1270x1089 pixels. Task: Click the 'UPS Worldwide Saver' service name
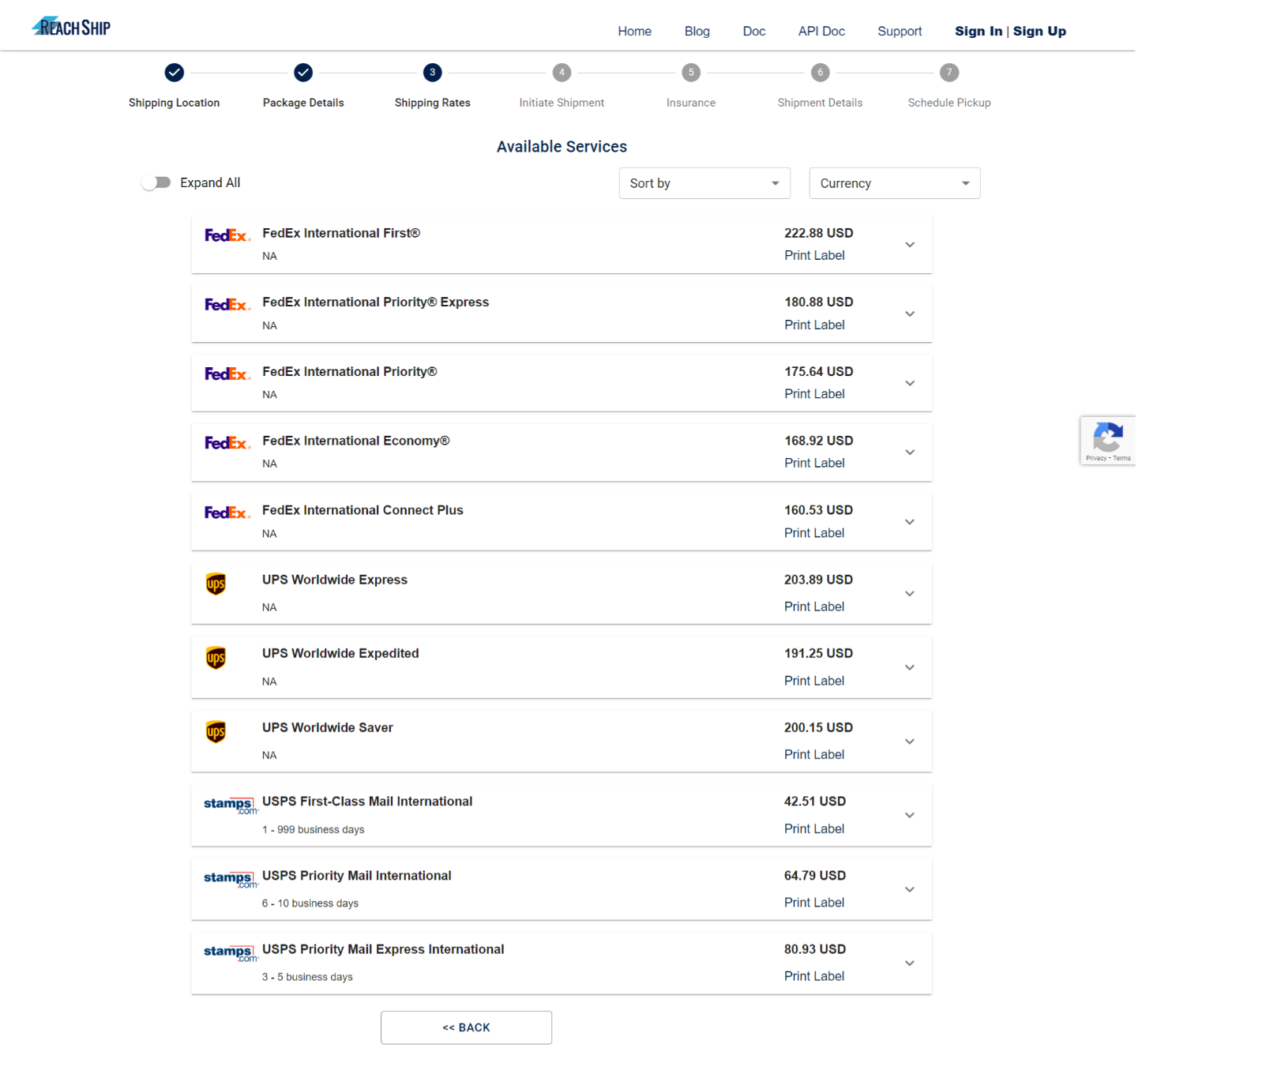click(x=328, y=727)
